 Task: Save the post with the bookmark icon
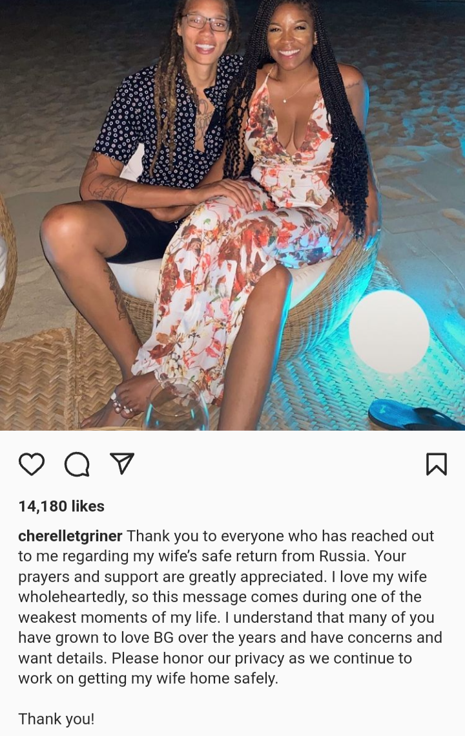(437, 464)
